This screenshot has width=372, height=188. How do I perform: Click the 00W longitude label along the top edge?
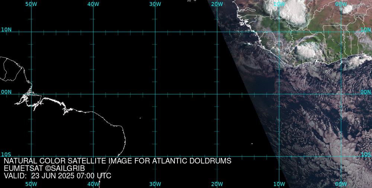coord(341,4)
